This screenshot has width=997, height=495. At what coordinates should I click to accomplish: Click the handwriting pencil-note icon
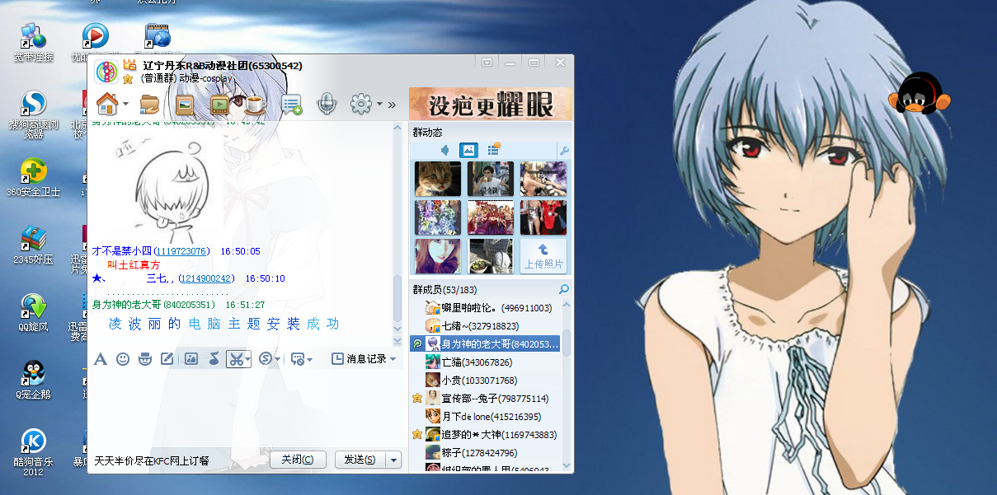(x=167, y=359)
